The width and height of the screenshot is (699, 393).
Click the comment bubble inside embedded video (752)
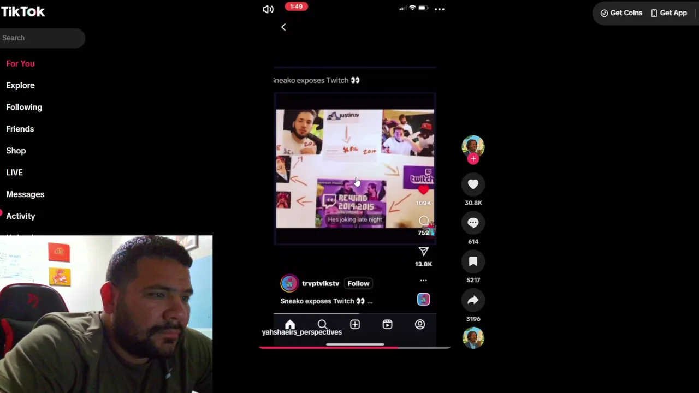point(424,221)
